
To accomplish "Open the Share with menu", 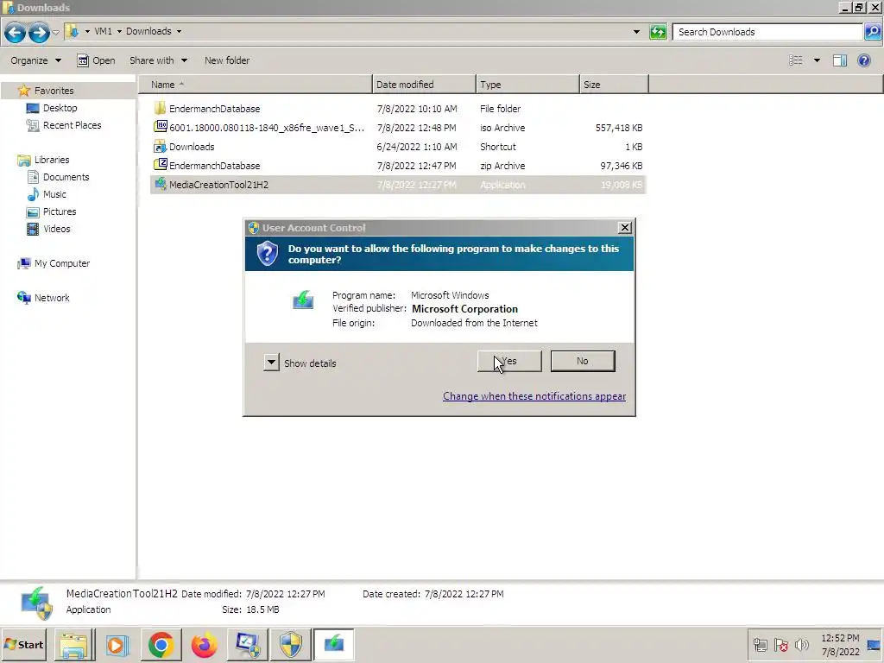I will tap(159, 60).
